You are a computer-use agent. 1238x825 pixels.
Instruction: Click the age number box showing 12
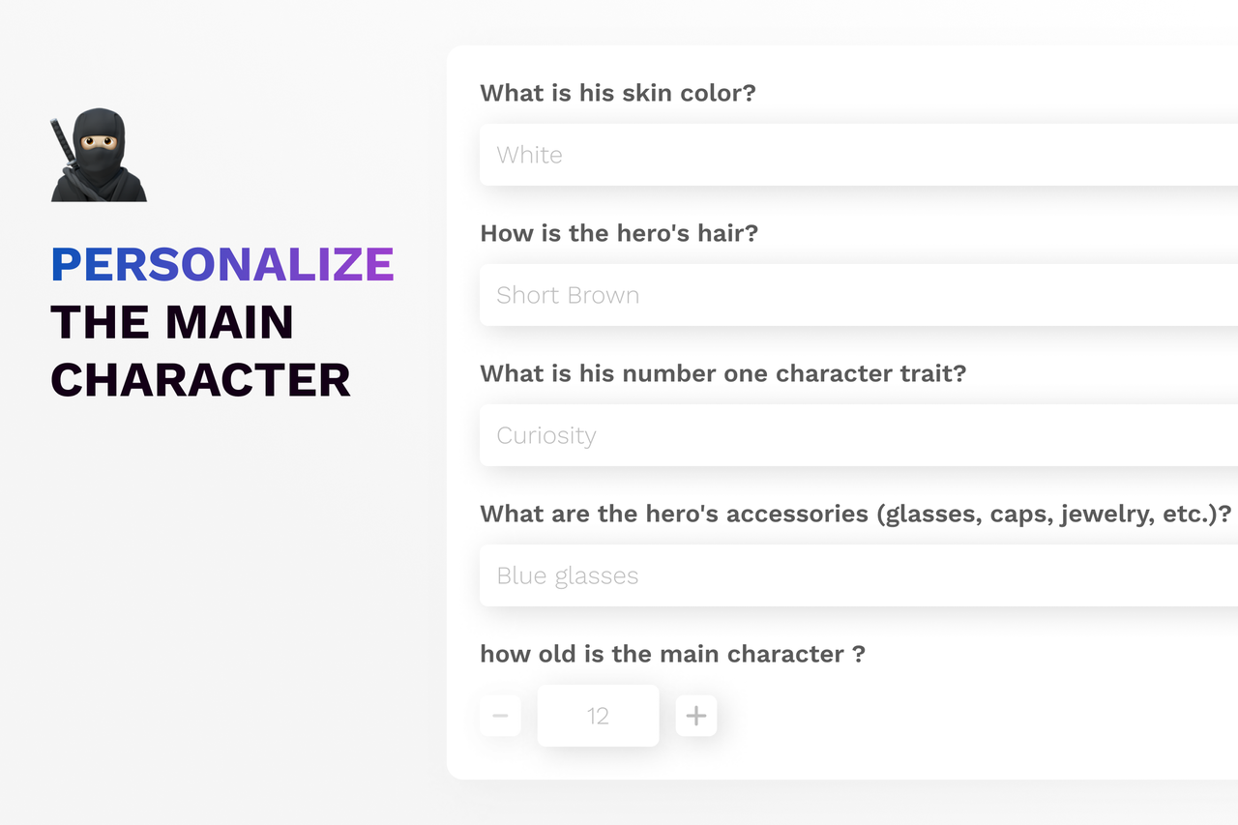pyautogui.click(x=599, y=716)
